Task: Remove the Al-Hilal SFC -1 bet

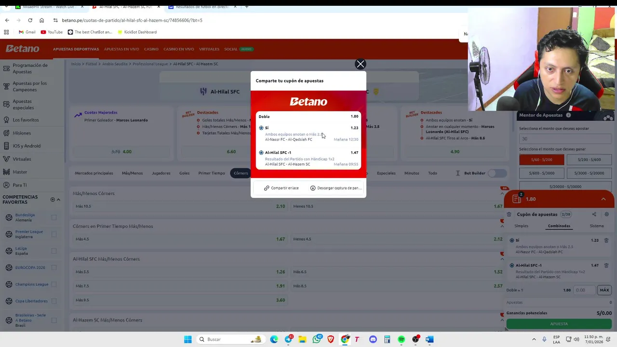Action: point(606,266)
